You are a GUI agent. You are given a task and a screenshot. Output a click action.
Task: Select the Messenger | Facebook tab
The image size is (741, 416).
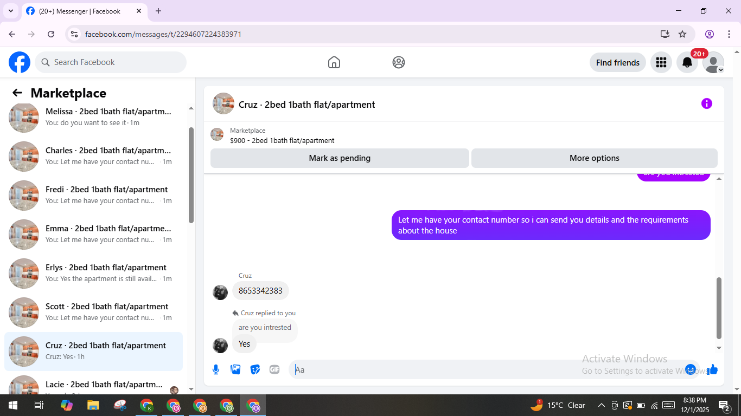click(84, 11)
